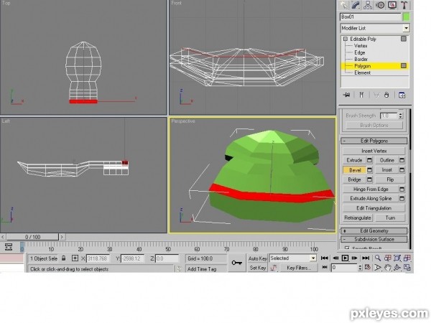Click default In/Out tangent icon by Set Key
The image size is (431, 323).
[x=274, y=268]
